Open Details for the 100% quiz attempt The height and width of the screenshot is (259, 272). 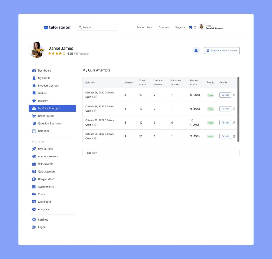(x=225, y=122)
